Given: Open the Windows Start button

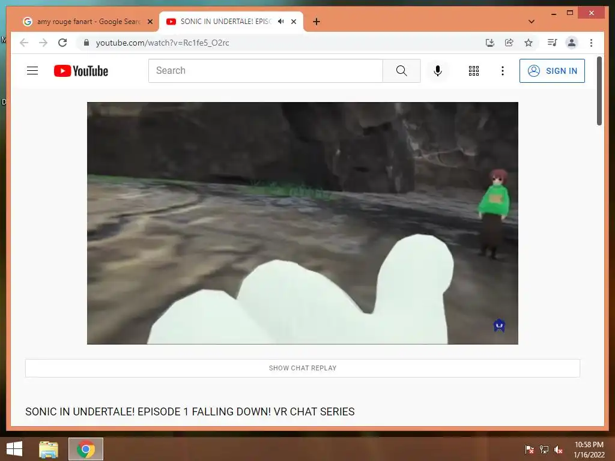Looking at the screenshot, I should click(x=14, y=449).
